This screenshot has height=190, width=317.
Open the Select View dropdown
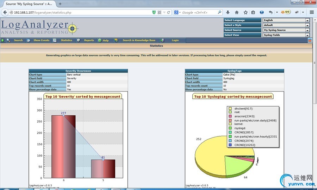[286, 35]
